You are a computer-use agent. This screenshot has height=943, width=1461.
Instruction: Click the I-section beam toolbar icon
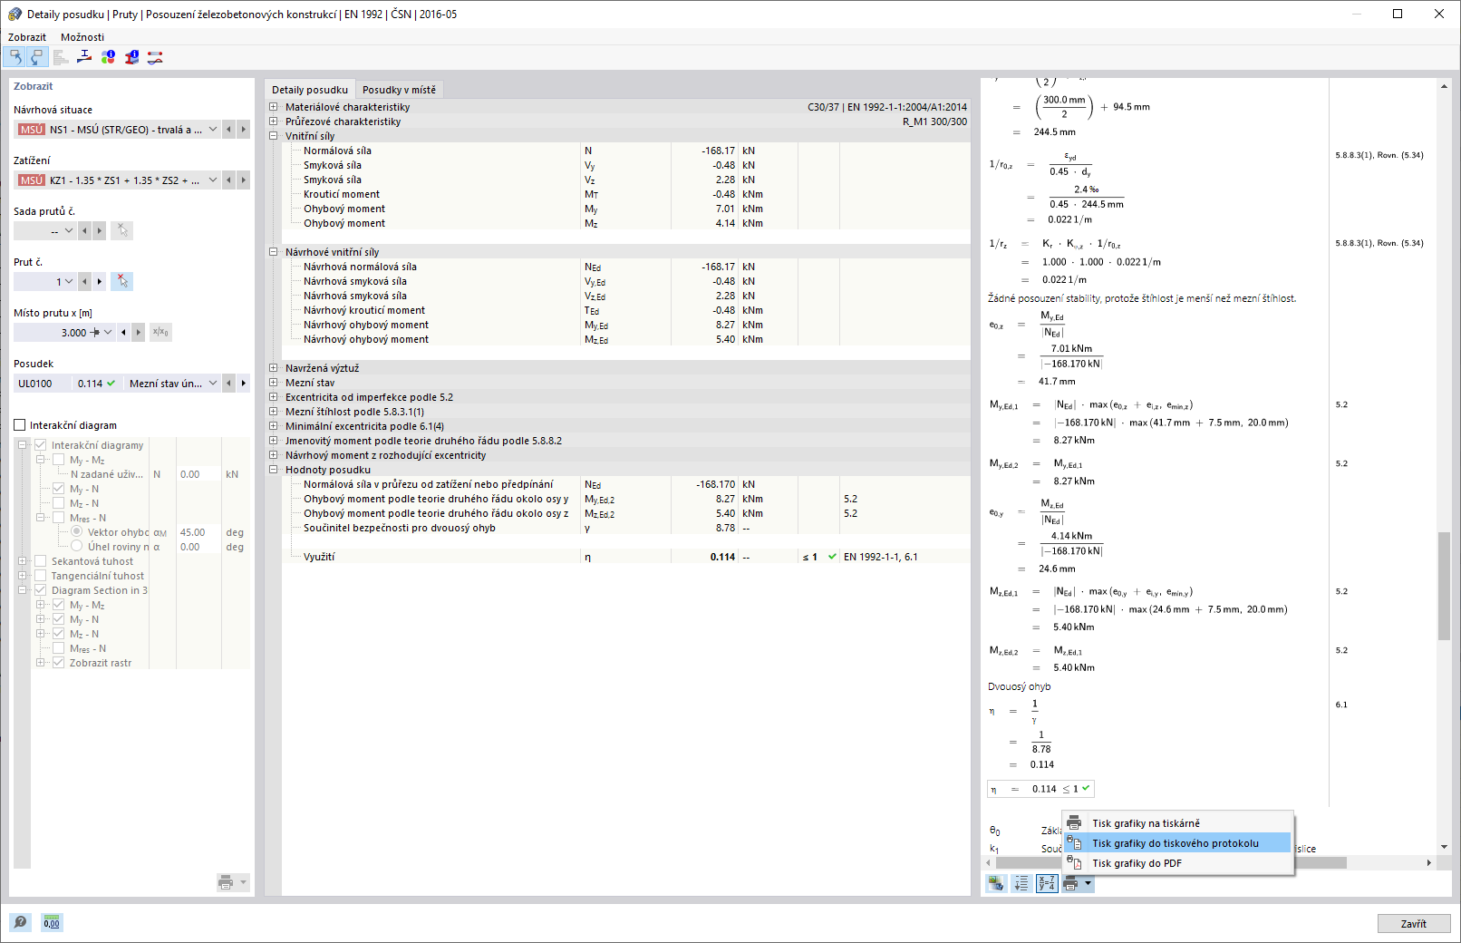coord(84,57)
